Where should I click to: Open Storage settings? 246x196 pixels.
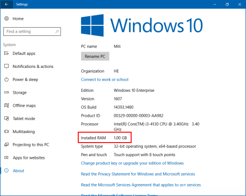click(19, 93)
